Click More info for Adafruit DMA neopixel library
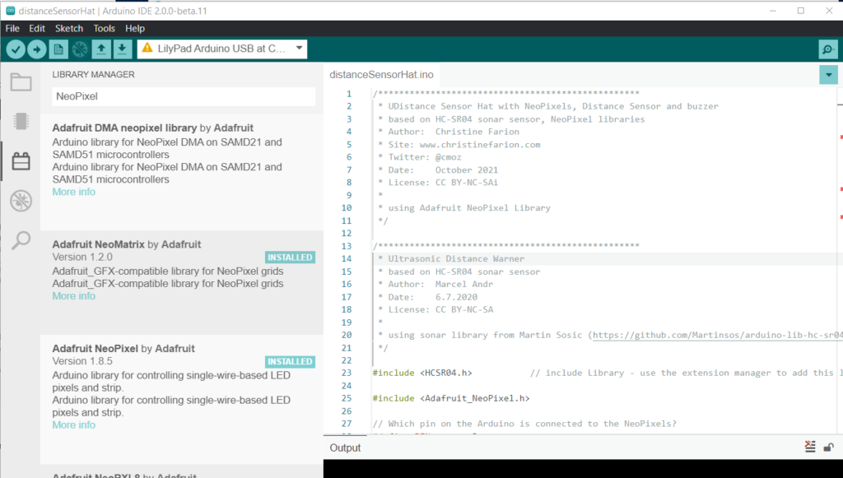 pyautogui.click(x=73, y=192)
